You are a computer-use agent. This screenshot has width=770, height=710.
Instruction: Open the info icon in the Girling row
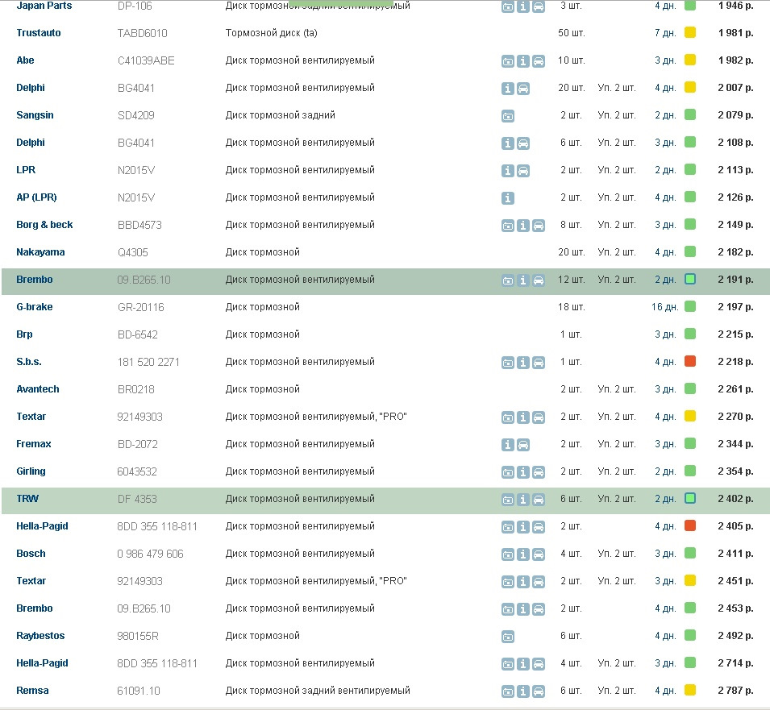[x=523, y=472]
